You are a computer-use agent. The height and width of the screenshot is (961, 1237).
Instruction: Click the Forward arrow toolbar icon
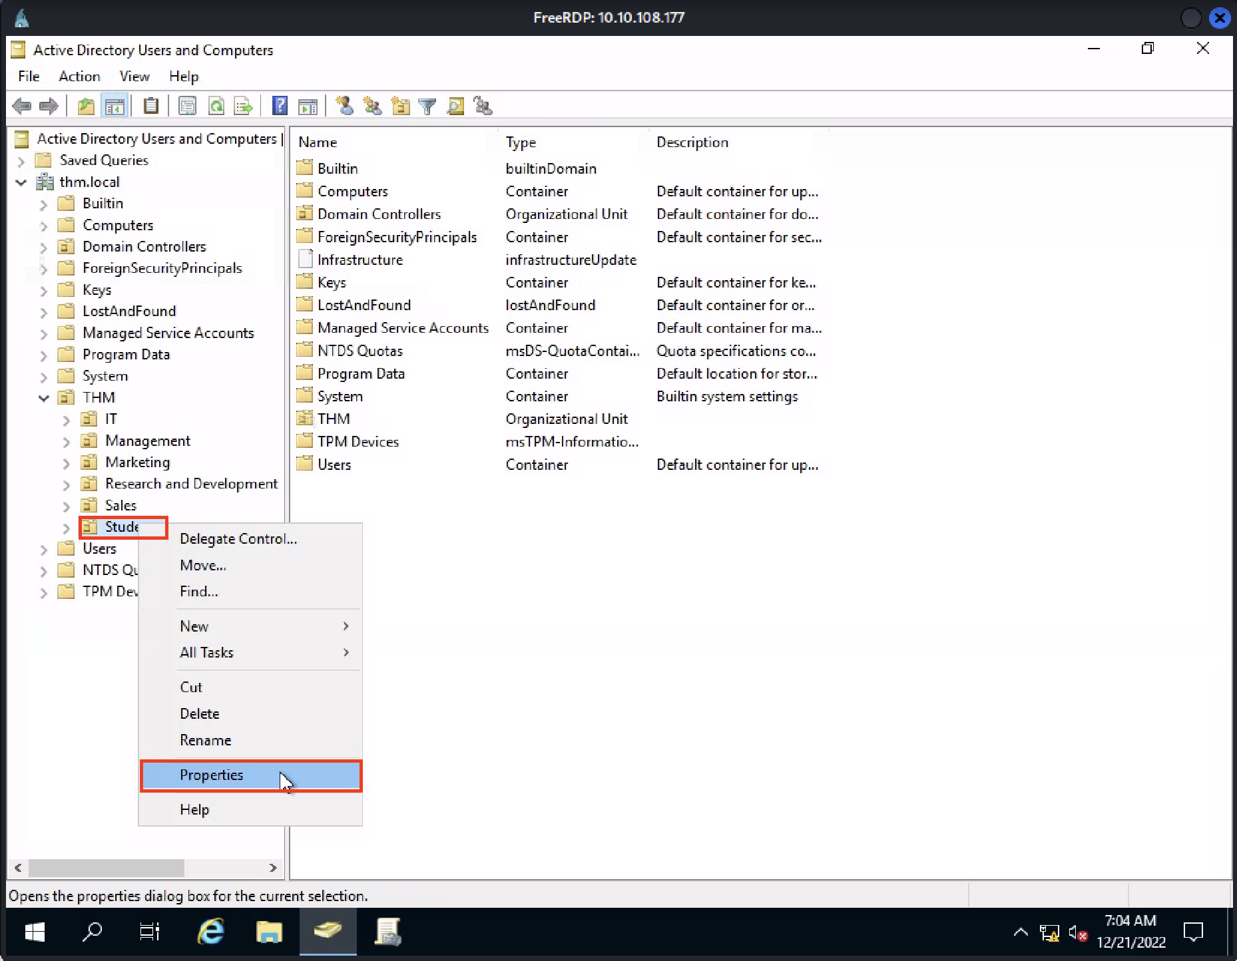tap(49, 106)
